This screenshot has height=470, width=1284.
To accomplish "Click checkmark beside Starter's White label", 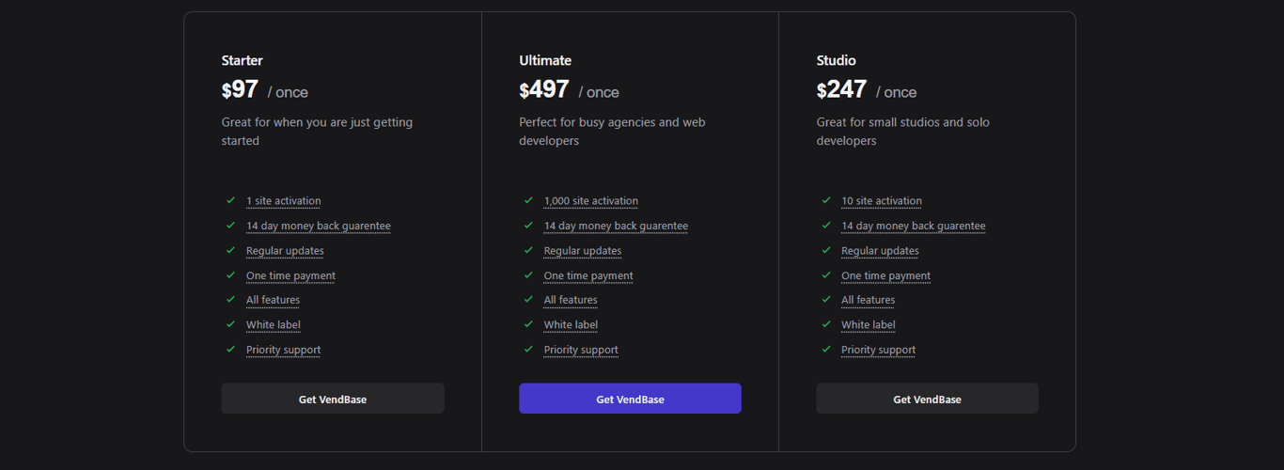I will [230, 324].
